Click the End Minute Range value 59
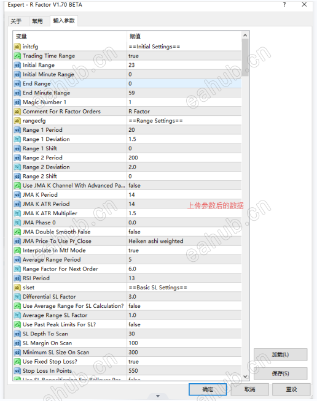317x401 pixels. [x=131, y=93]
